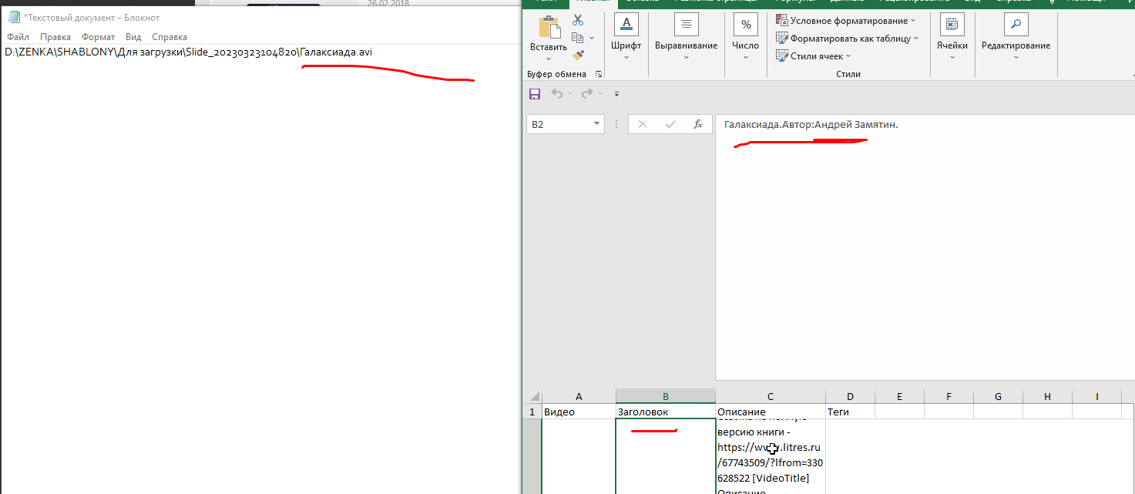Select column A header
The height and width of the screenshot is (494, 1135).
pyautogui.click(x=579, y=396)
